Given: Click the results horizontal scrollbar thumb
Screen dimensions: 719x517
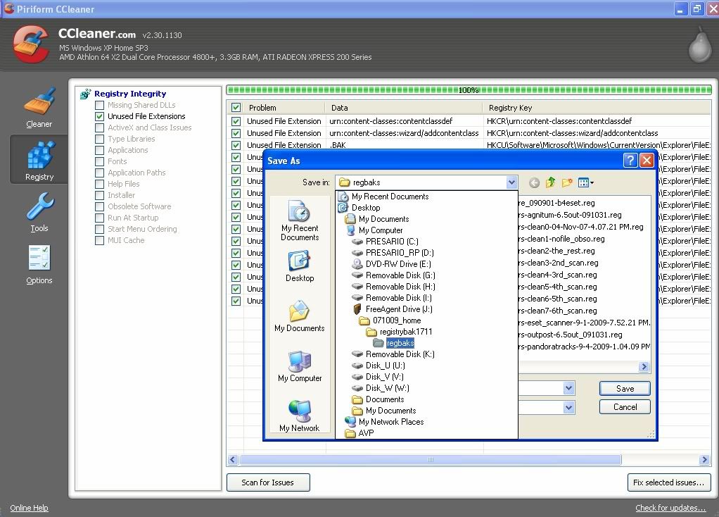Looking at the screenshot, I should [431, 460].
